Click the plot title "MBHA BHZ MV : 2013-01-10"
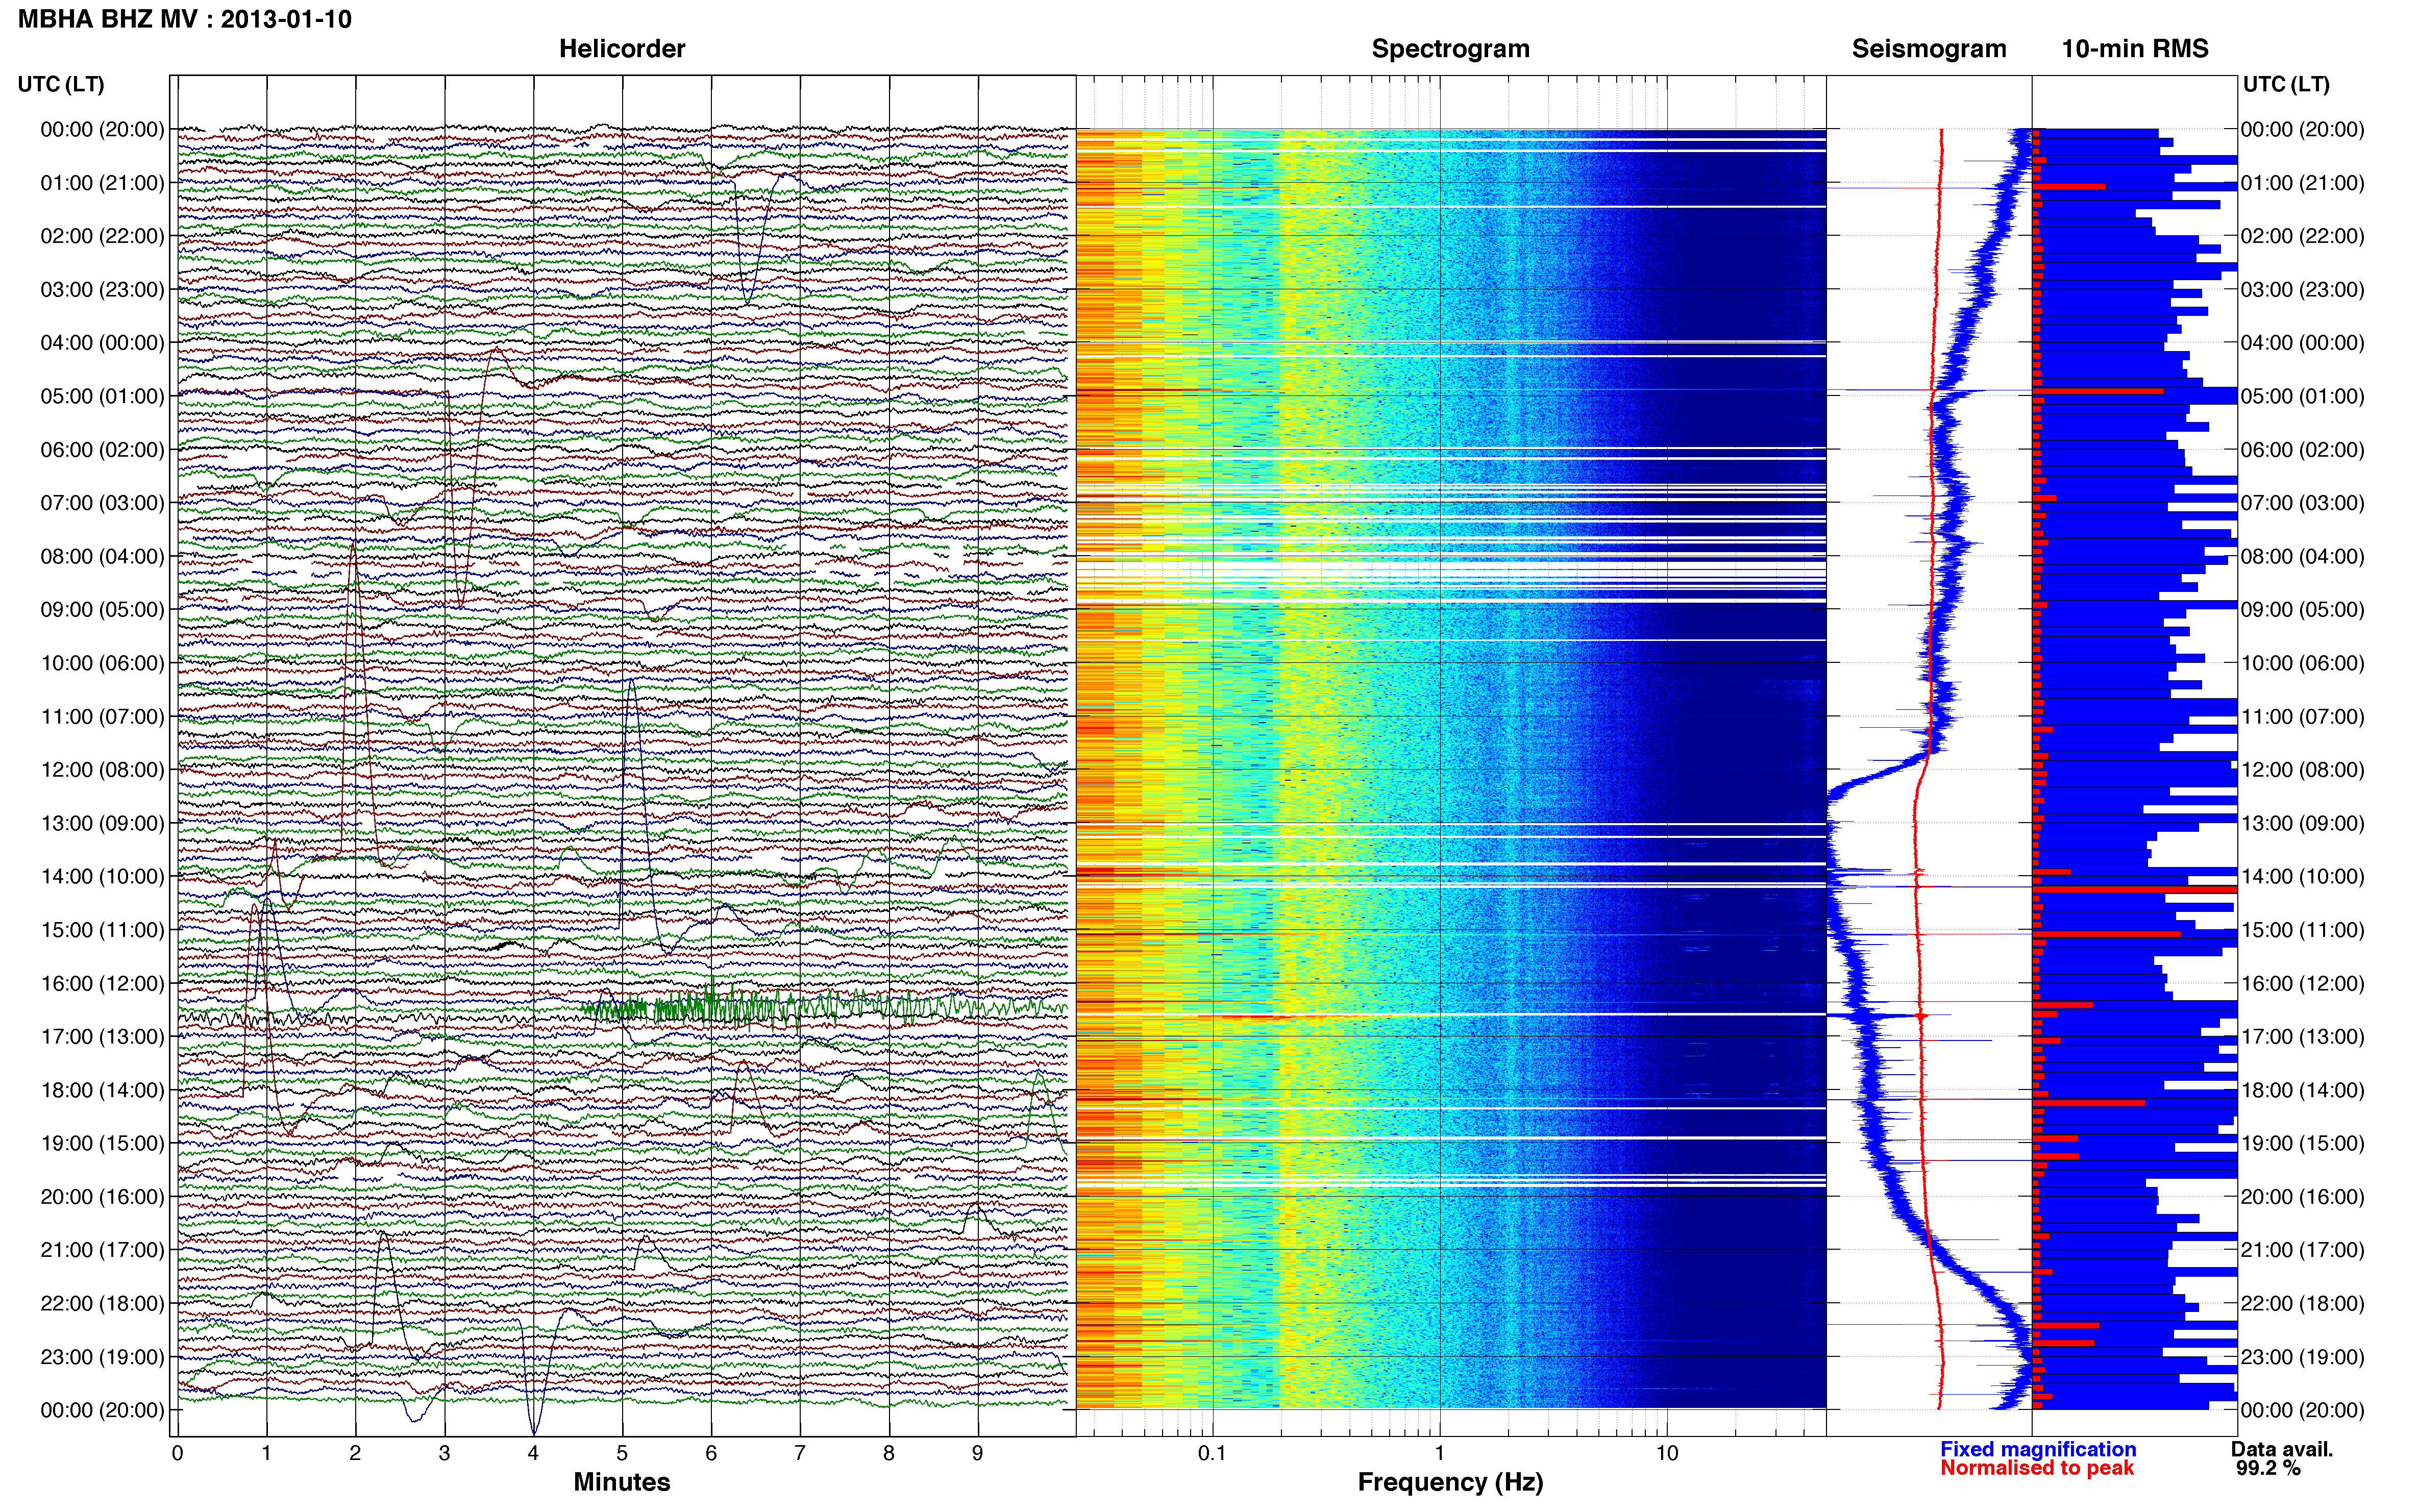The width and height of the screenshot is (2419, 1512). tap(185, 19)
